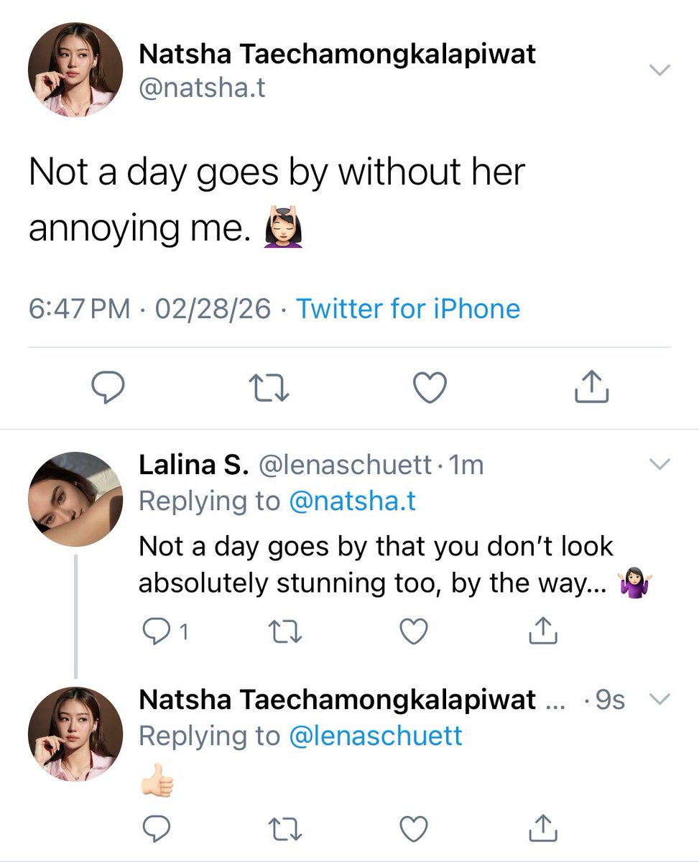Open Natsha's profile photo at top
Image resolution: width=699 pixels, height=862 pixels.
point(75,70)
